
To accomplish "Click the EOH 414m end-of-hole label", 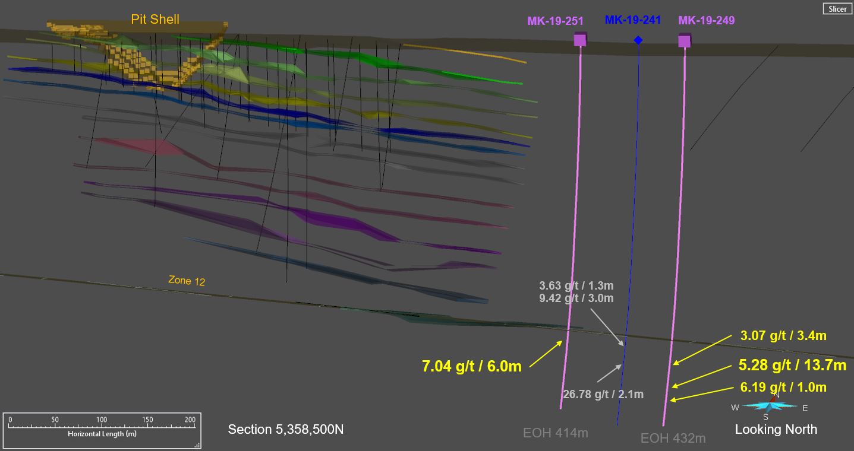I will click(555, 433).
